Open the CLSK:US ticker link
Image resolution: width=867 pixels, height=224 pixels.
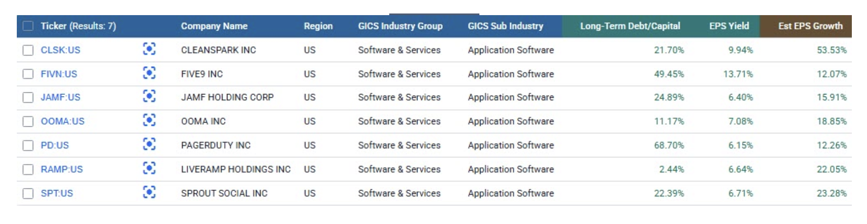61,50
